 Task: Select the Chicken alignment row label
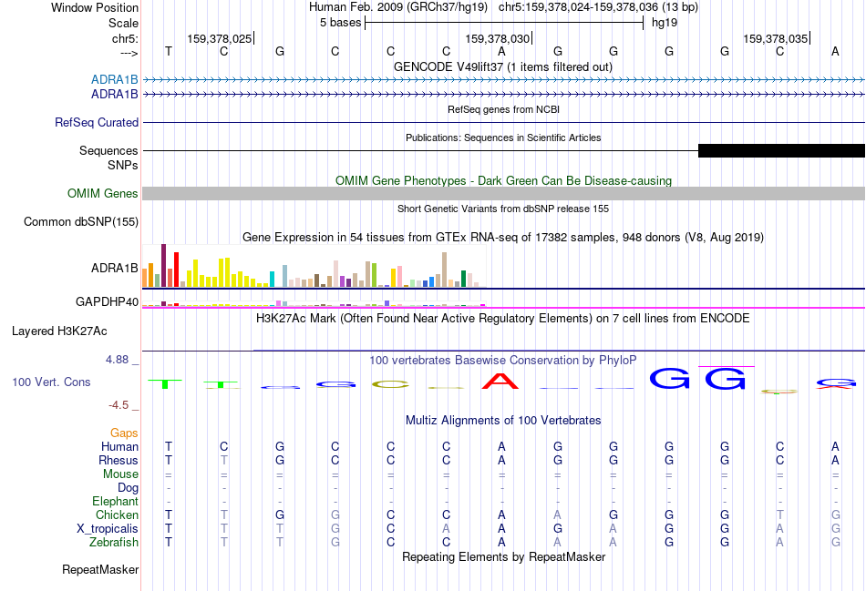click(117, 515)
